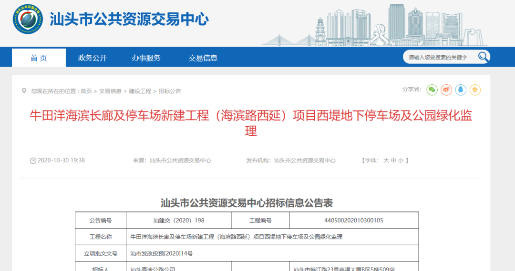Click table heading 招标信息公告表
Image resolution: width=515 pixels, height=271 pixels.
(x=247, y=203)
